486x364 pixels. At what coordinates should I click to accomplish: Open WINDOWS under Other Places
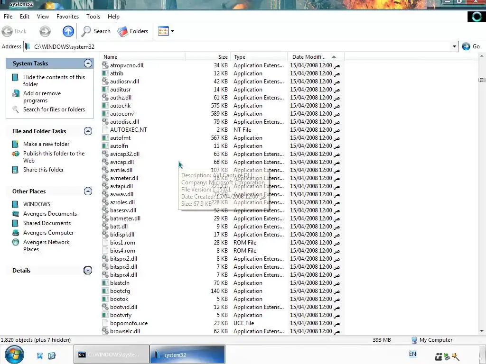click(37, 204)
